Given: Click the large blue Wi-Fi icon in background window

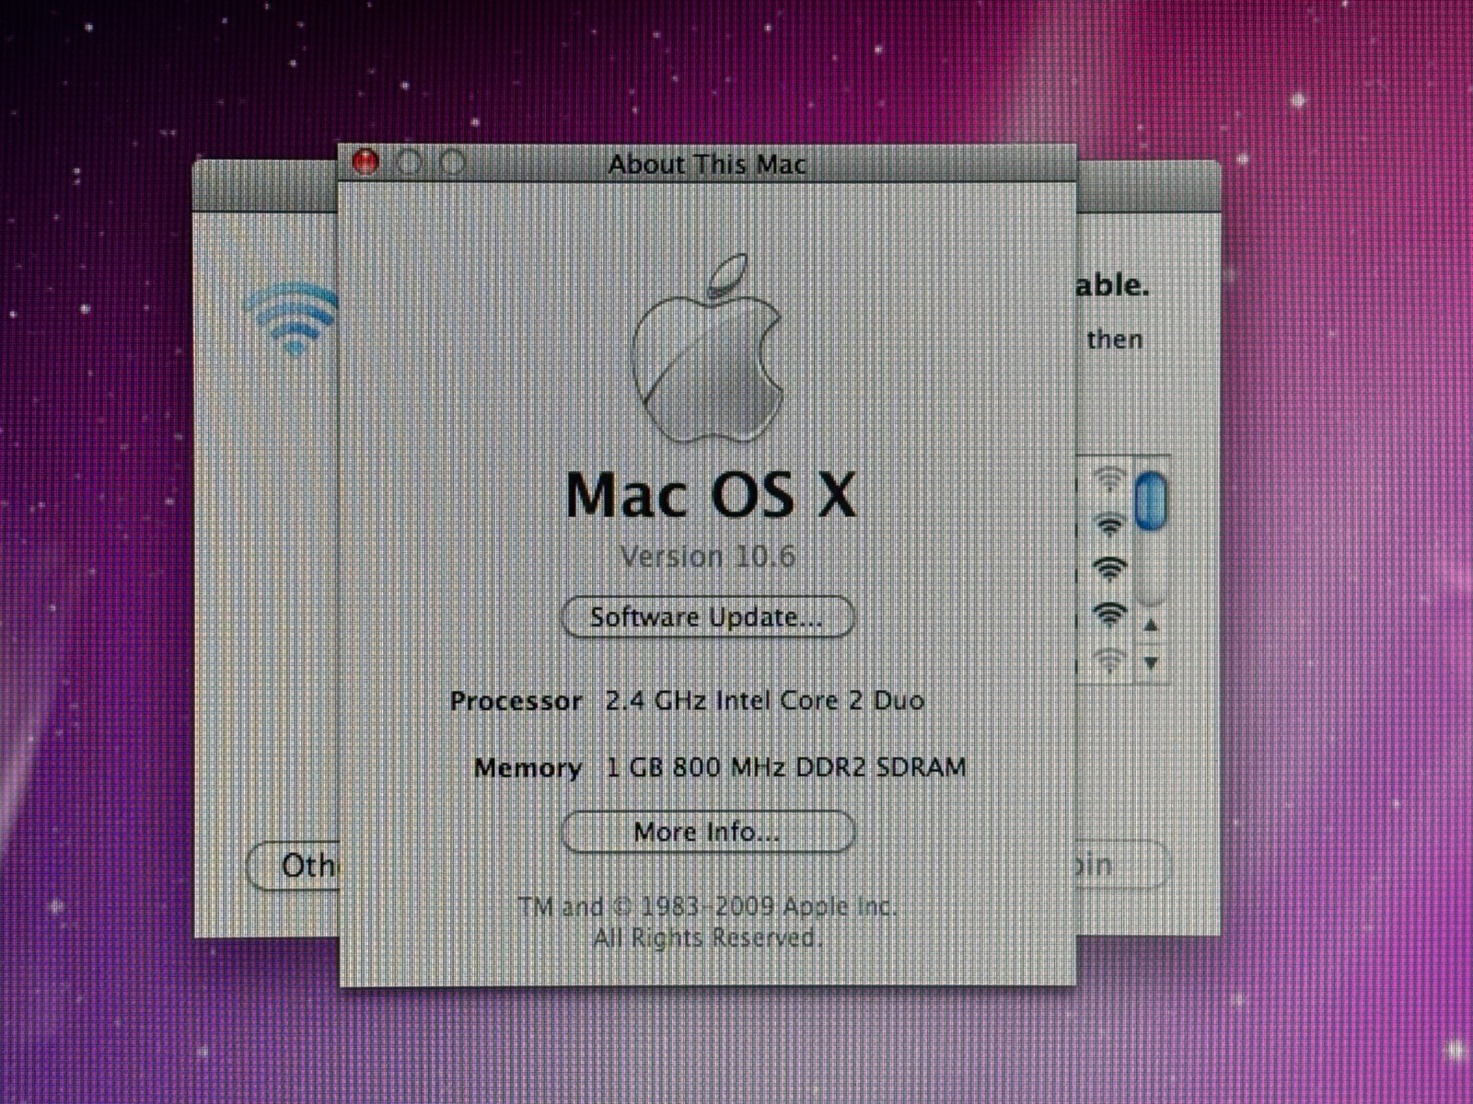Looking at the screenshot, I should tap(293, 319).
